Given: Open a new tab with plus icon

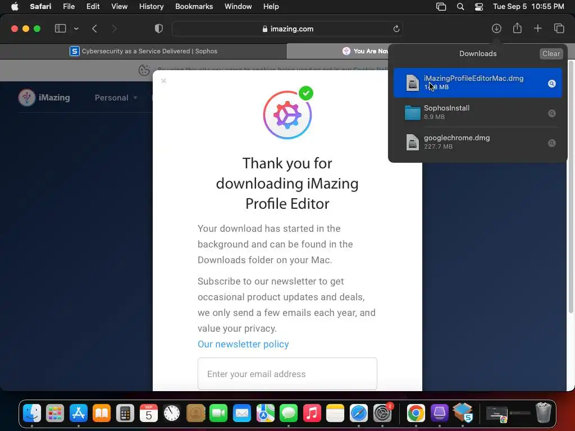Looking at the screenshot, I should click(x=537, y=28).
